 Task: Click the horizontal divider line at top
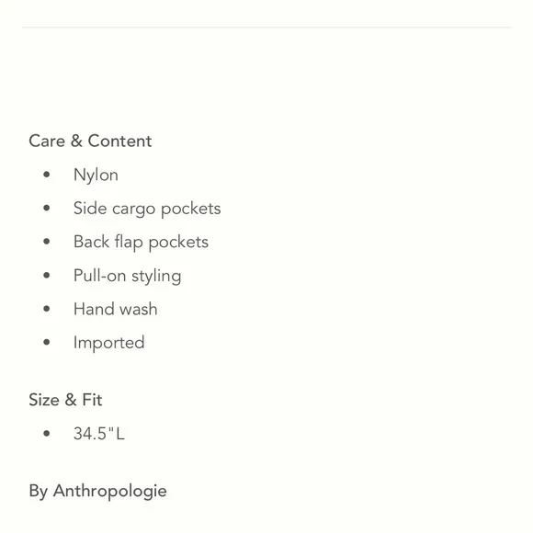pyautogui.click(x=266, y=28)
